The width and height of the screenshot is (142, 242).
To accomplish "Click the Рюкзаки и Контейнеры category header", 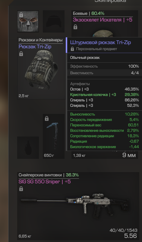I will pos(41,40).
